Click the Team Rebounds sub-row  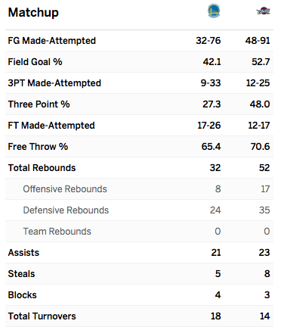click(x=139, y=232)
